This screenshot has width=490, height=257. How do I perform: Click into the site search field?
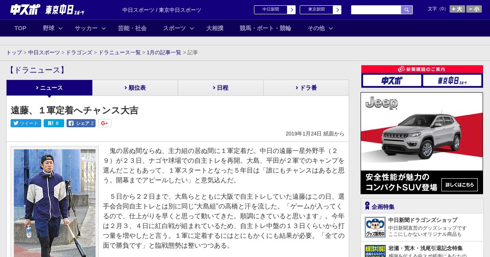[376, 10]
